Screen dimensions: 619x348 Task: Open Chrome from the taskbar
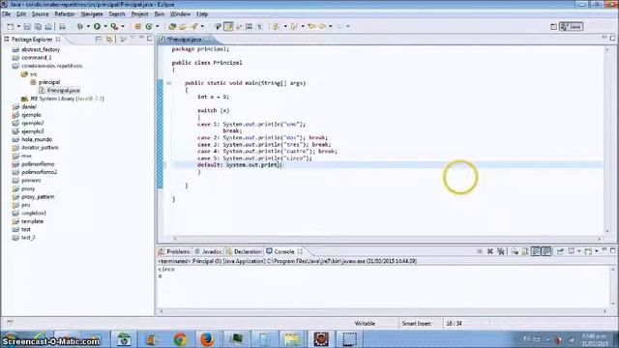point(180,339)
